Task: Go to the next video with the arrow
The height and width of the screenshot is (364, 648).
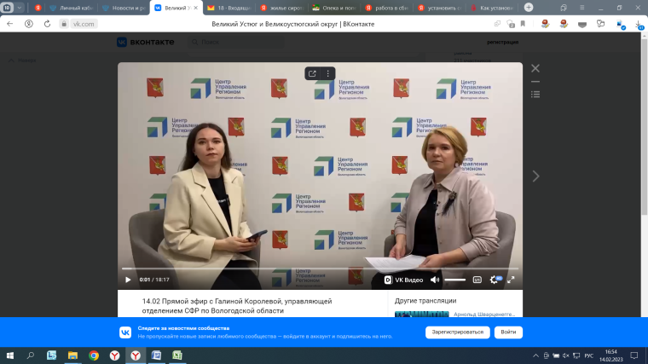Action: [x=535, y=176]
